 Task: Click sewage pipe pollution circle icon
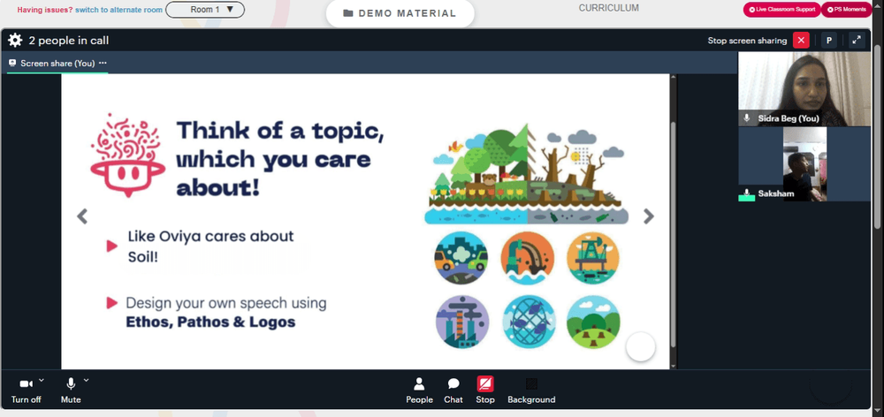(527, 258)
